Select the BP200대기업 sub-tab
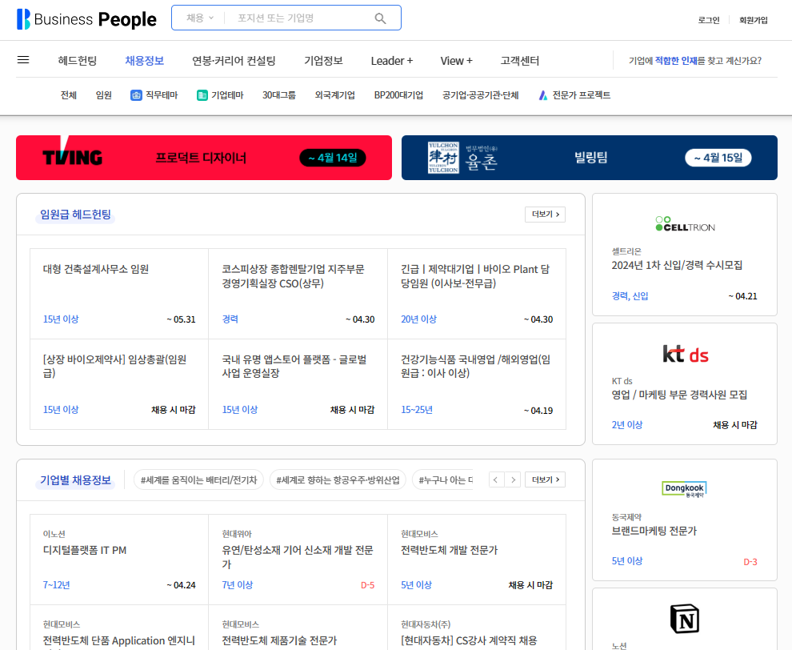792x650 pixels. pos(398,95)
